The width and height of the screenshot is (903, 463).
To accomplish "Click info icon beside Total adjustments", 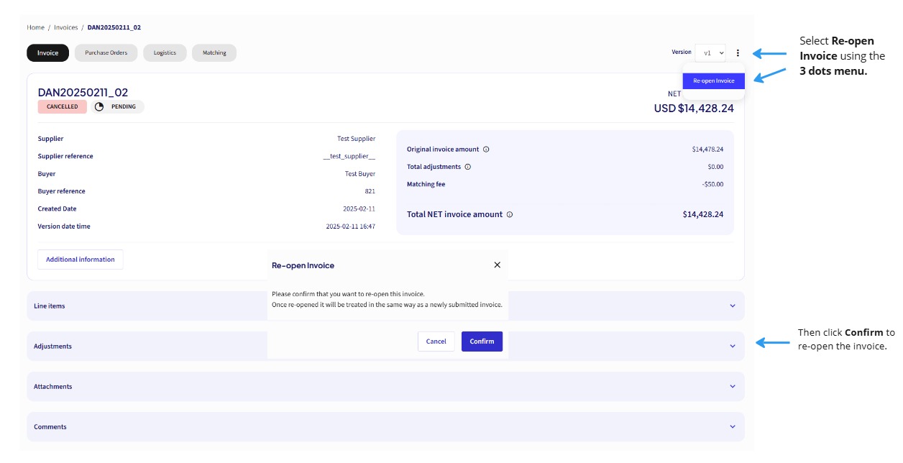I will pos(468,167).
